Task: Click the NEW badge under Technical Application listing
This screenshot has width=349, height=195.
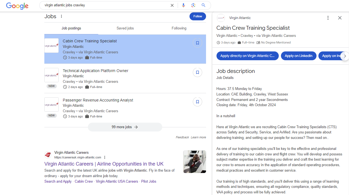Action: coord(52,86)
